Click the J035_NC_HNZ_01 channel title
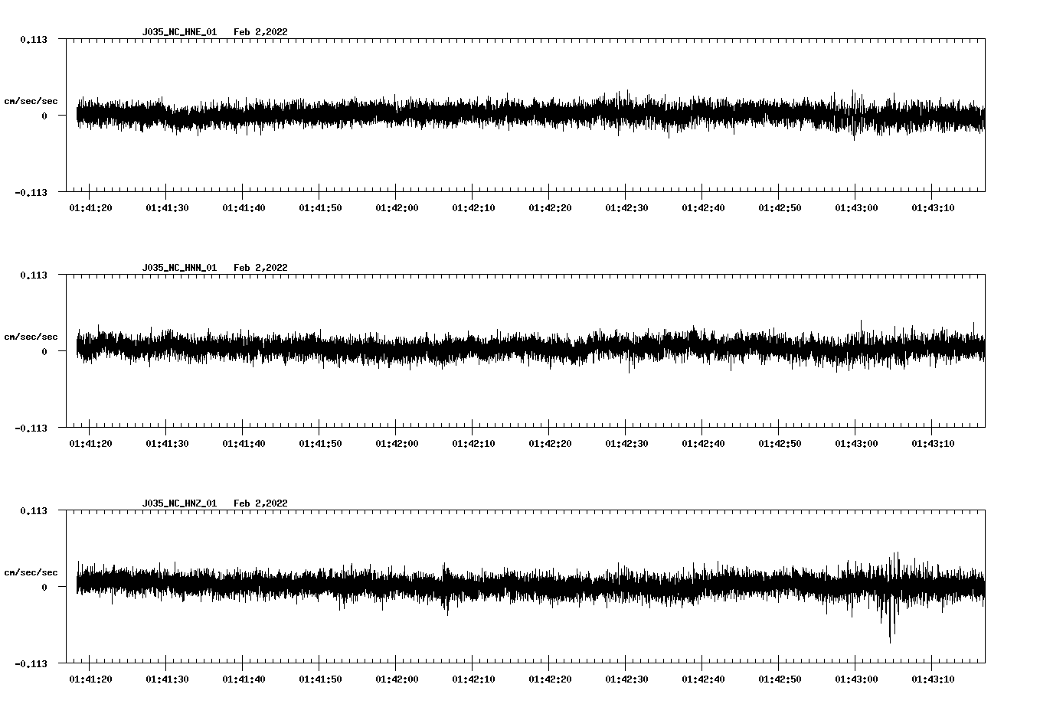This screenshot has width=1040, height=707. coord(179,503)
